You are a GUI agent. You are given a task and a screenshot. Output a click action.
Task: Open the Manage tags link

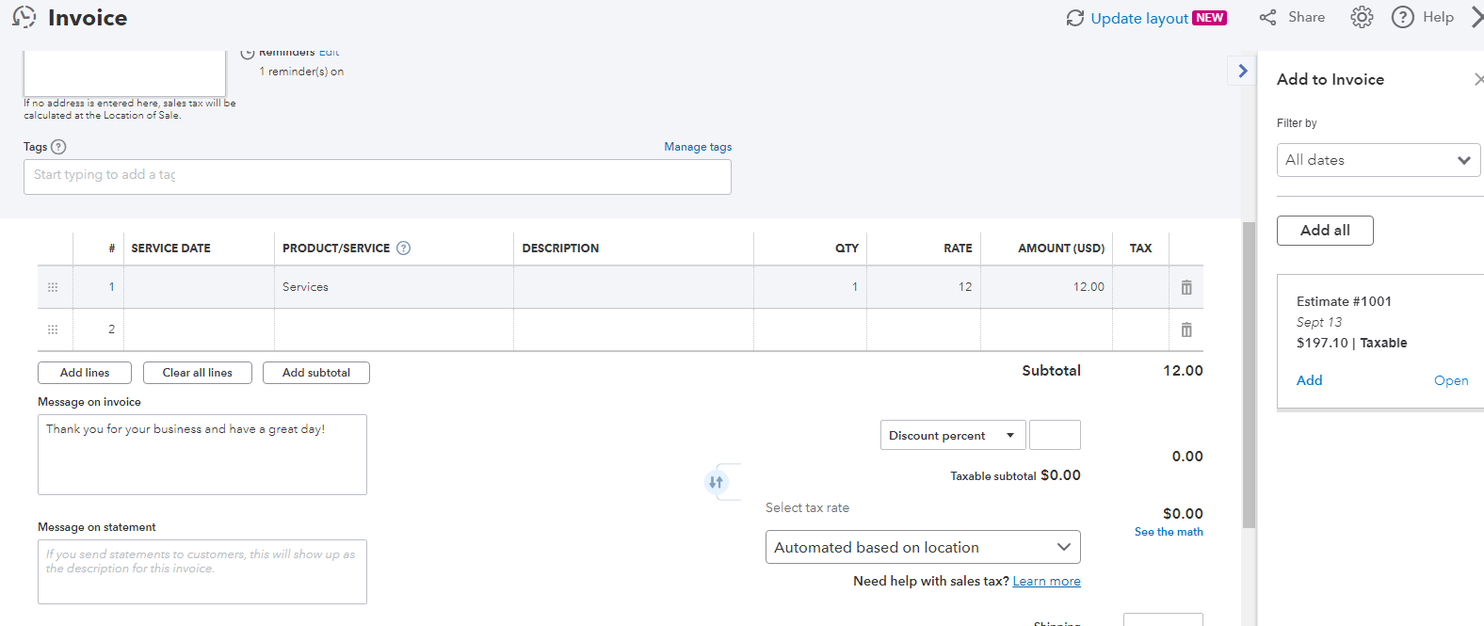coord(697,147)
